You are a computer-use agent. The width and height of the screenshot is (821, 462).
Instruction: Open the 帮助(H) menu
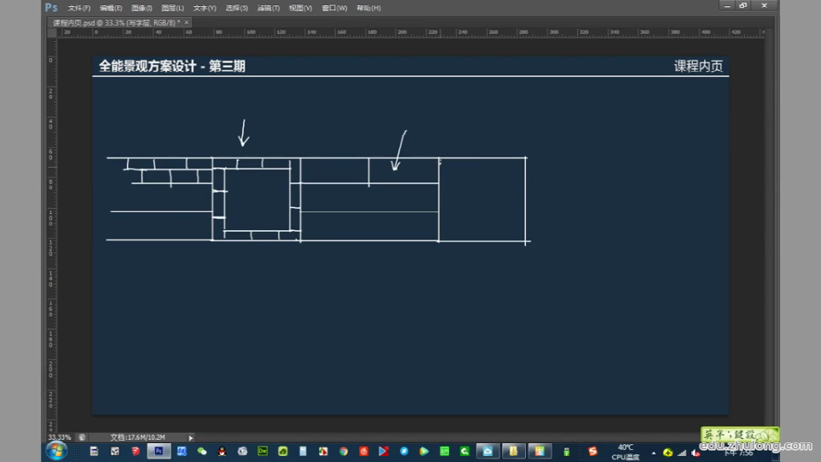[369, 8]
